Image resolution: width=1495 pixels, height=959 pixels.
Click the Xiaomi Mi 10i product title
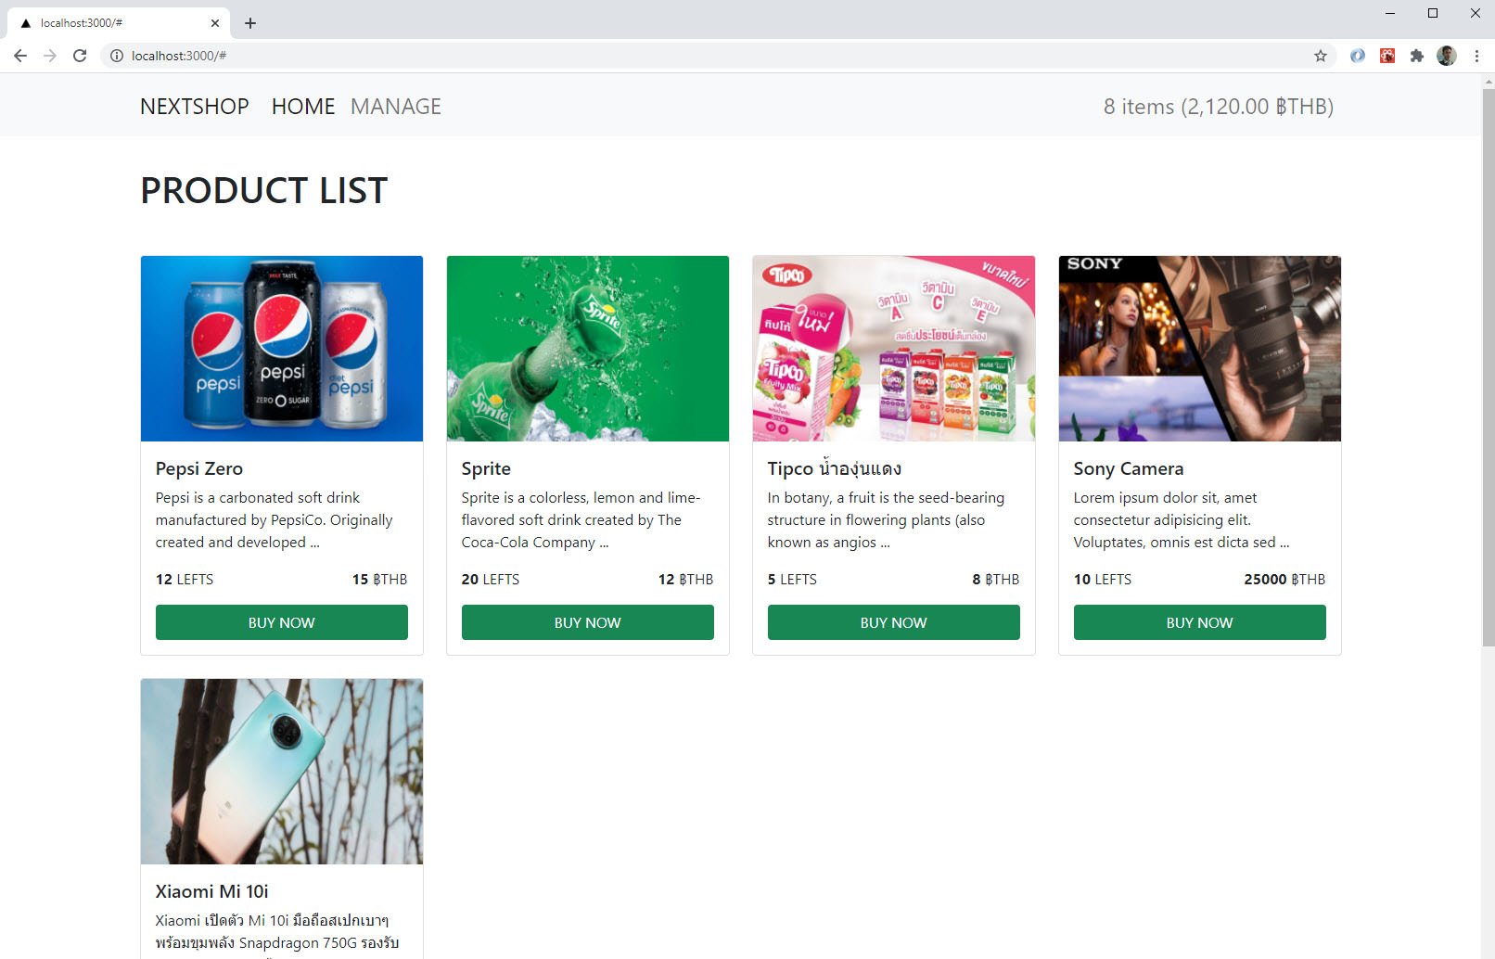211,891
